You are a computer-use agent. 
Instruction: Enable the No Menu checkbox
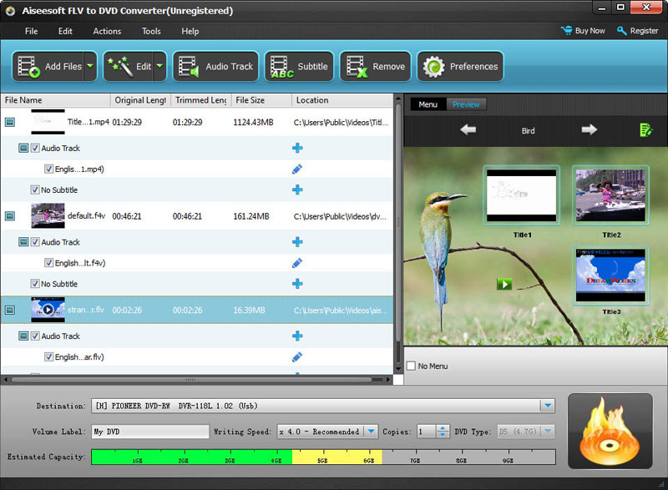411,366
